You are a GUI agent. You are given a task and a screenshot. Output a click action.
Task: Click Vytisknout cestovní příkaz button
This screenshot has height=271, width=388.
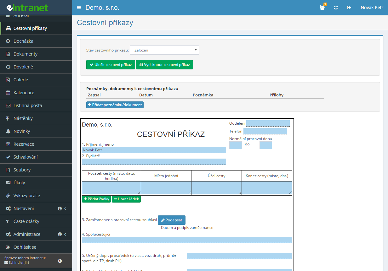pyautogui.click(x=164, y=65)
